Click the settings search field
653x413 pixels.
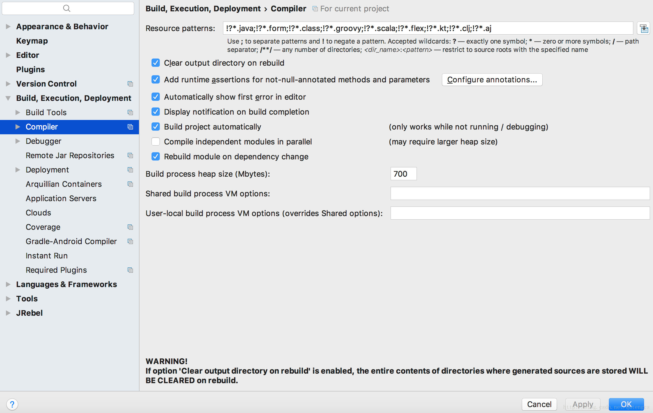coord(68,8)
